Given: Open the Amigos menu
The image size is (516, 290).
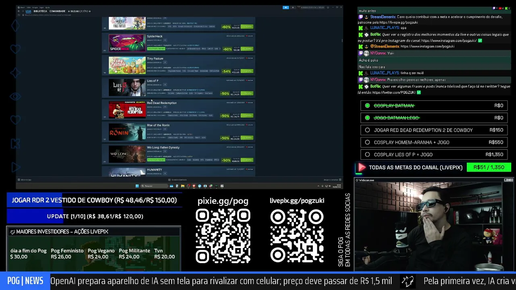Looking at the screenshot, I should [x=35, y=7].
